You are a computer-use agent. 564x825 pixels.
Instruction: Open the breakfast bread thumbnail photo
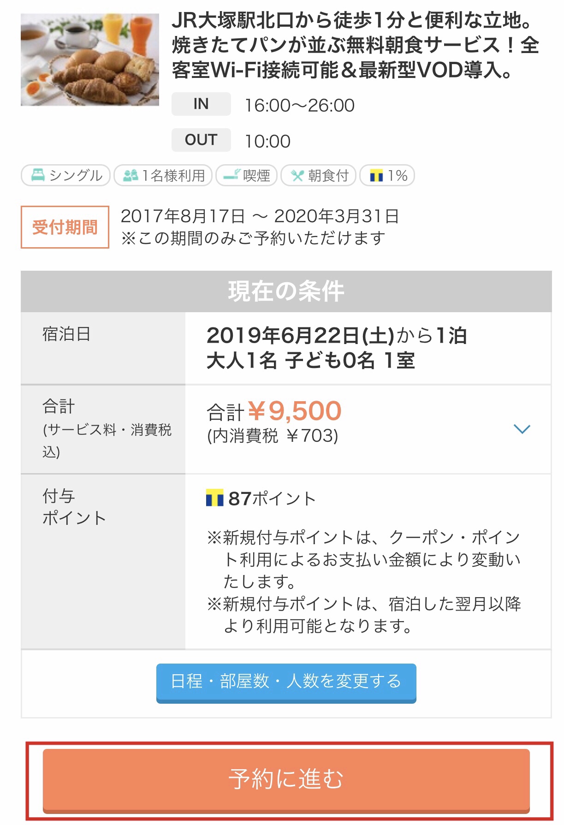coord(90,59)
